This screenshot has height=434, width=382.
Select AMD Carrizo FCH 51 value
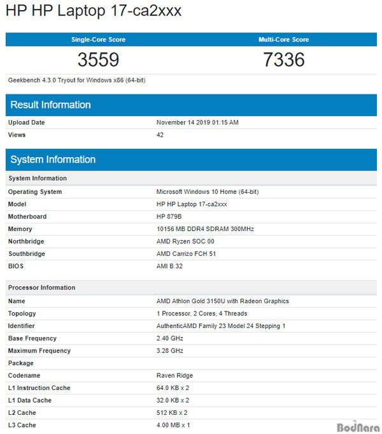[x=186, y=254]
